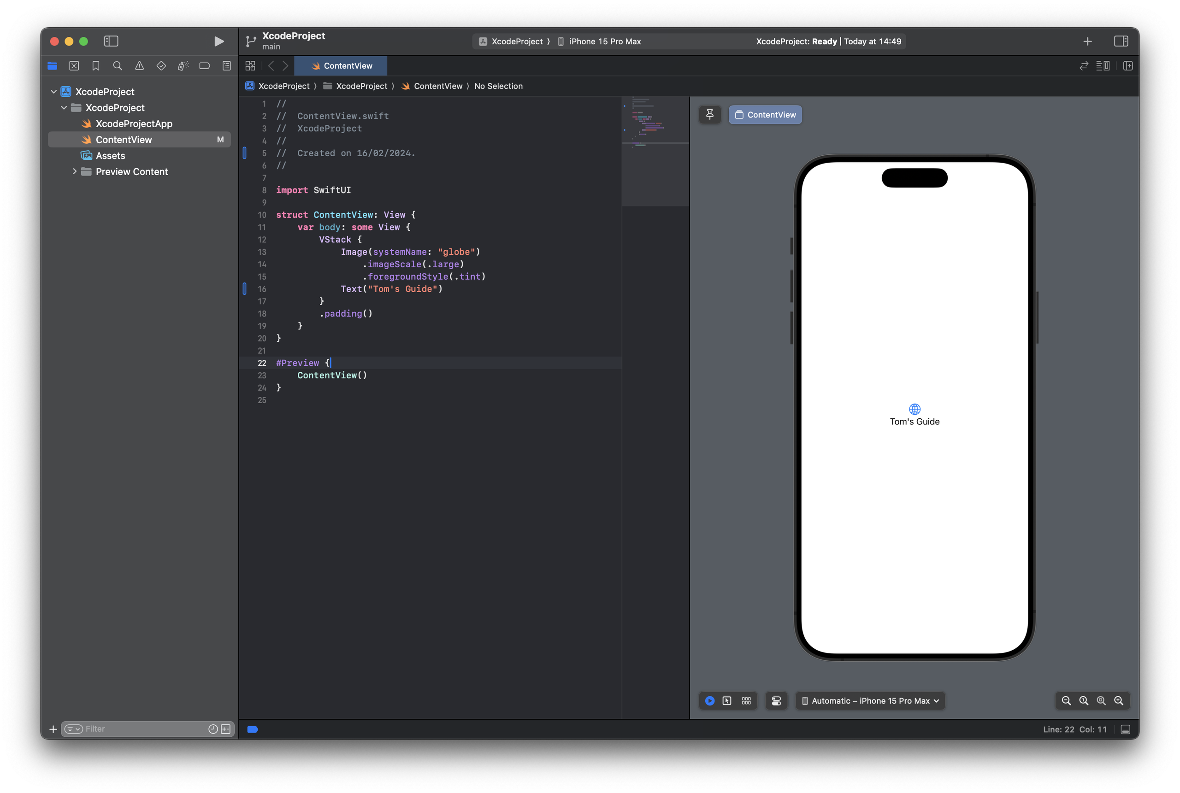Open the Bookmark navigator
Screen dimensions: 1180x793
[x=96, y=66]
